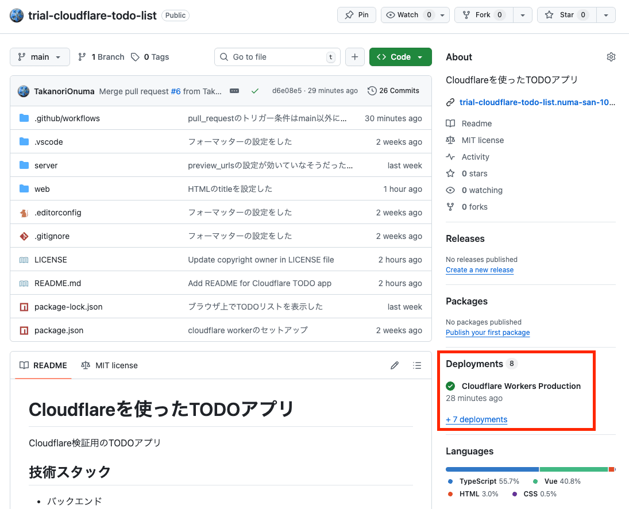Open the Releases heading
Viewport: 629px width, 509px height.
pyautogui.click(x=465, y=238)
